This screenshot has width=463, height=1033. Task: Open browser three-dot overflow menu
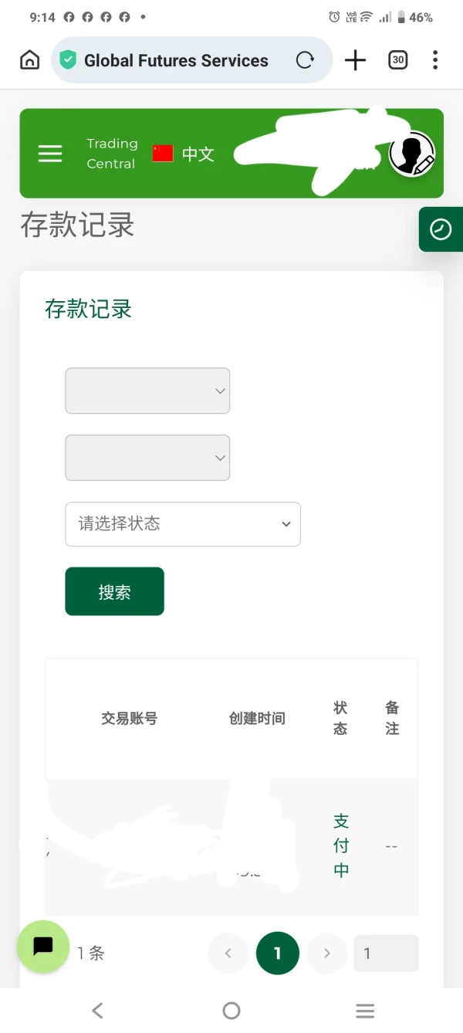[x=435, y=60]
